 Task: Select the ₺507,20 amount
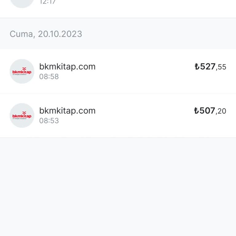click(210, 111)
